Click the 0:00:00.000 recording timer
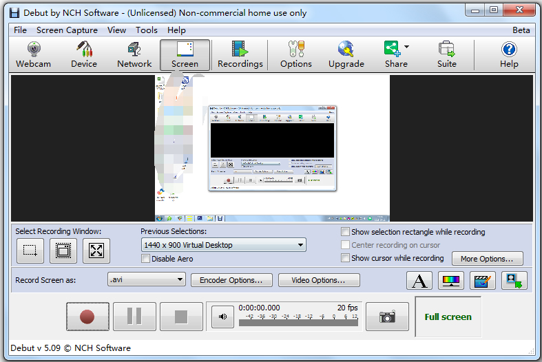542x362 pixels. coord(259,308)
